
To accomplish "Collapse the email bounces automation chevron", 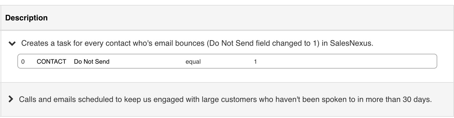I will [12, 44].
